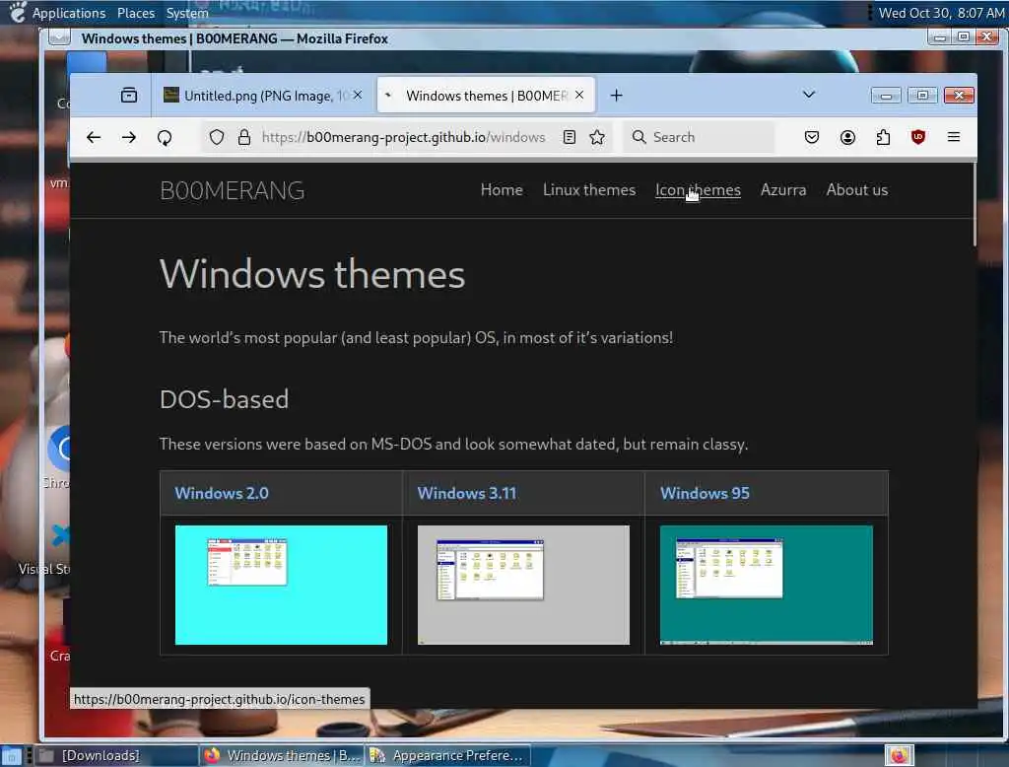Click the page vertical scrollbar
This screenshot has height=767, width=1009.
click(x=975, y=205)
